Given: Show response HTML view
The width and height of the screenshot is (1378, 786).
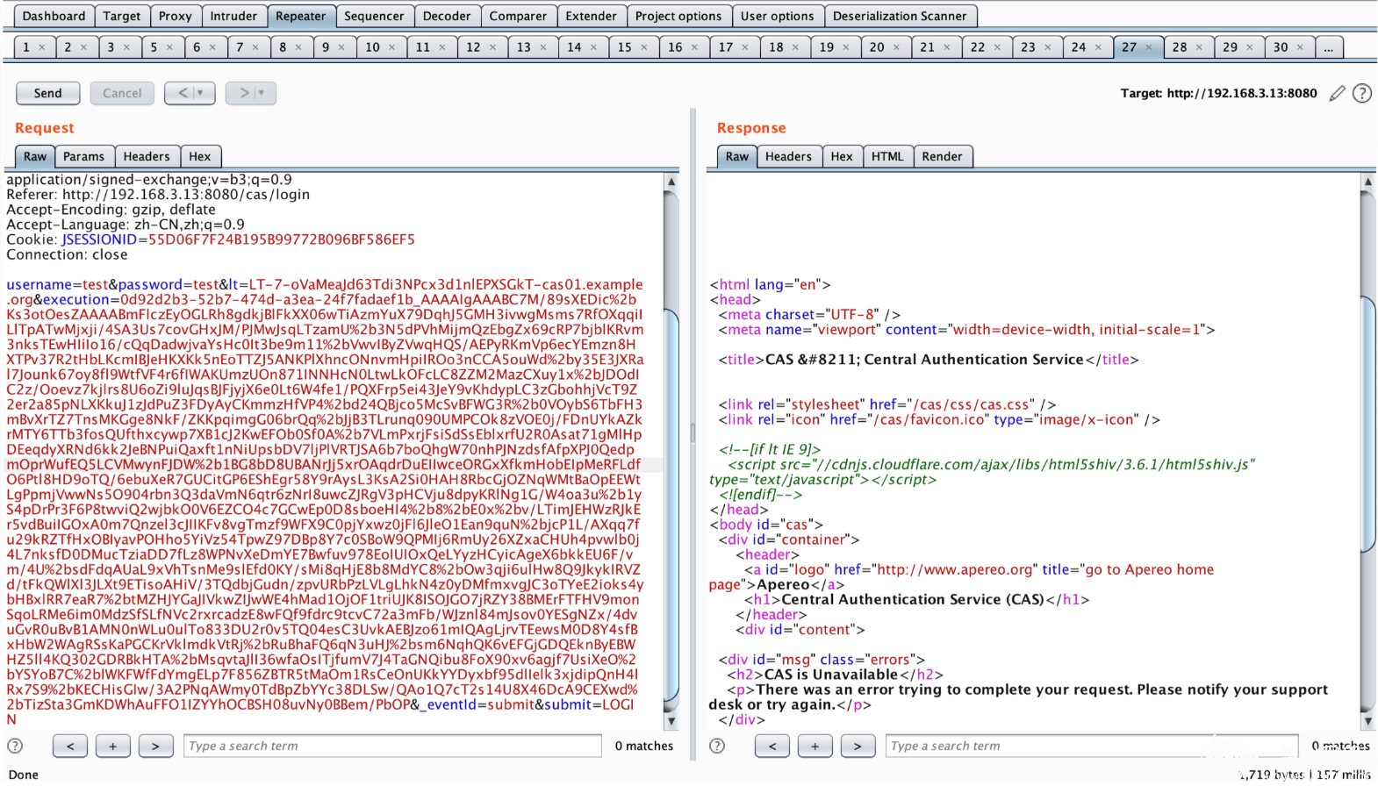Looking at the screenshot, I should 887,156.
